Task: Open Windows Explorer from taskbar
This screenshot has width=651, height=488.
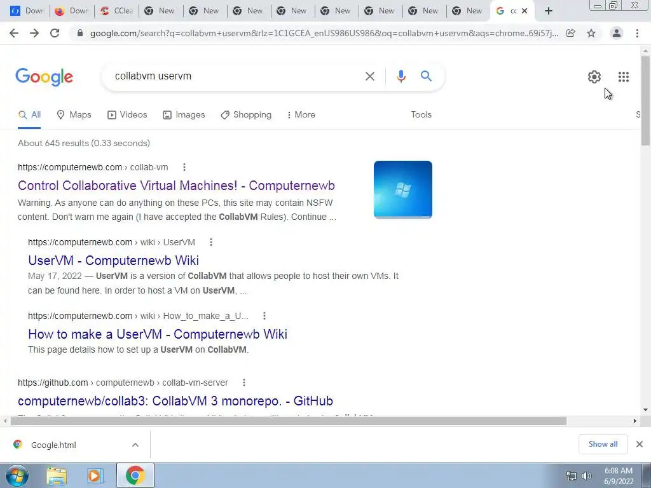Action: [x=57, y=476]
